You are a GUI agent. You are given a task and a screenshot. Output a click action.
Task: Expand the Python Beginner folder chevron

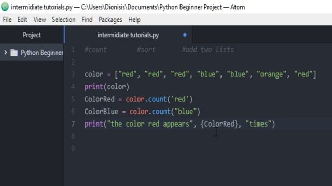(x=6, y=52)
